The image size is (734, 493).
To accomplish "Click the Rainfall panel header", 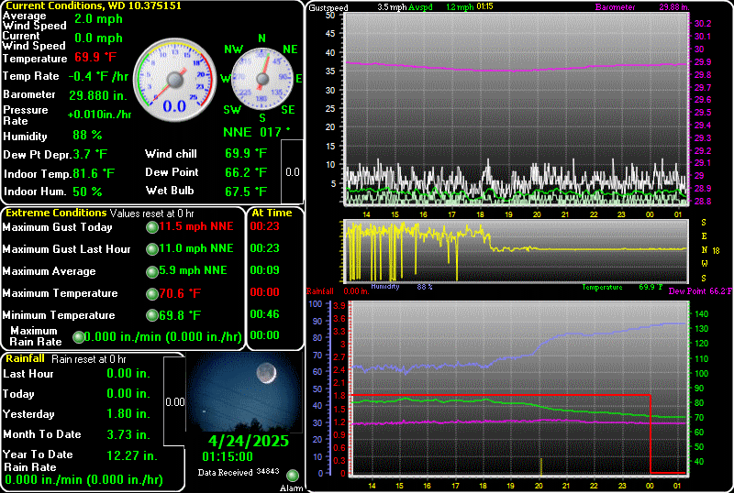I will click(26, 359).
